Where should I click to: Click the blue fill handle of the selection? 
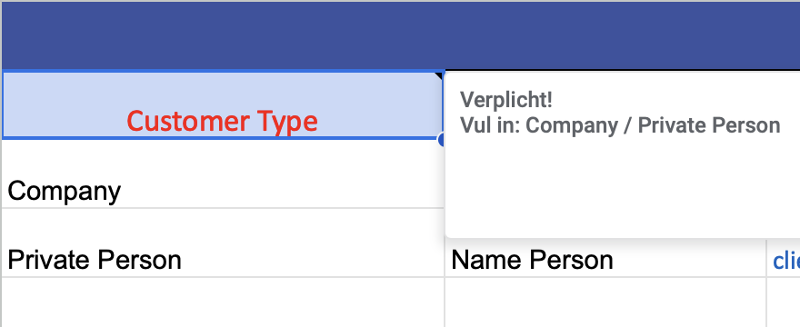[x=442, y=139]
